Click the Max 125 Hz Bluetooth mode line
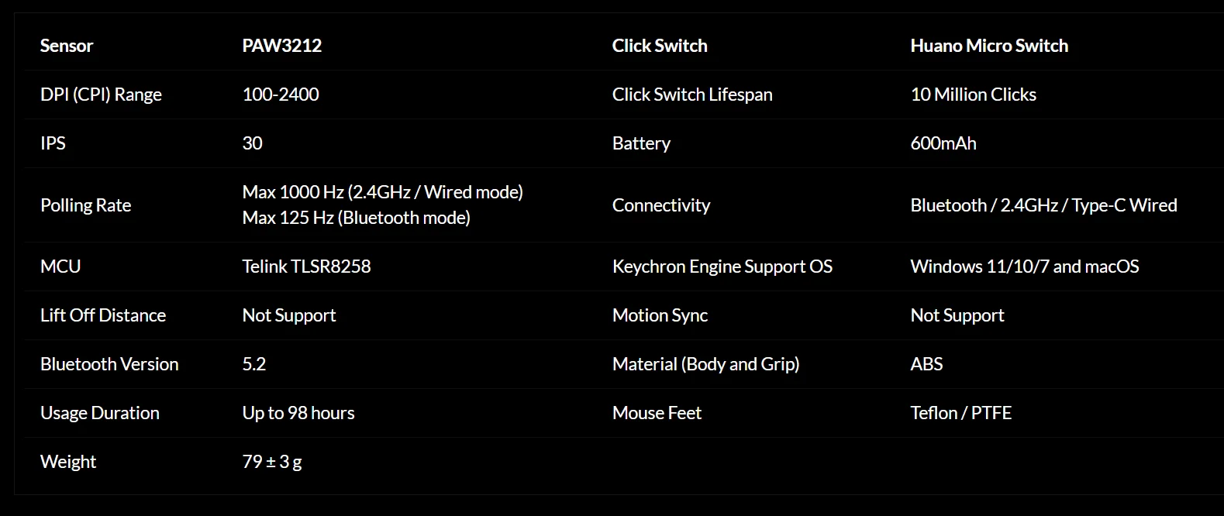Image resolution: width=1224 pixels, height=516 pixels. [x=356, y=218]
